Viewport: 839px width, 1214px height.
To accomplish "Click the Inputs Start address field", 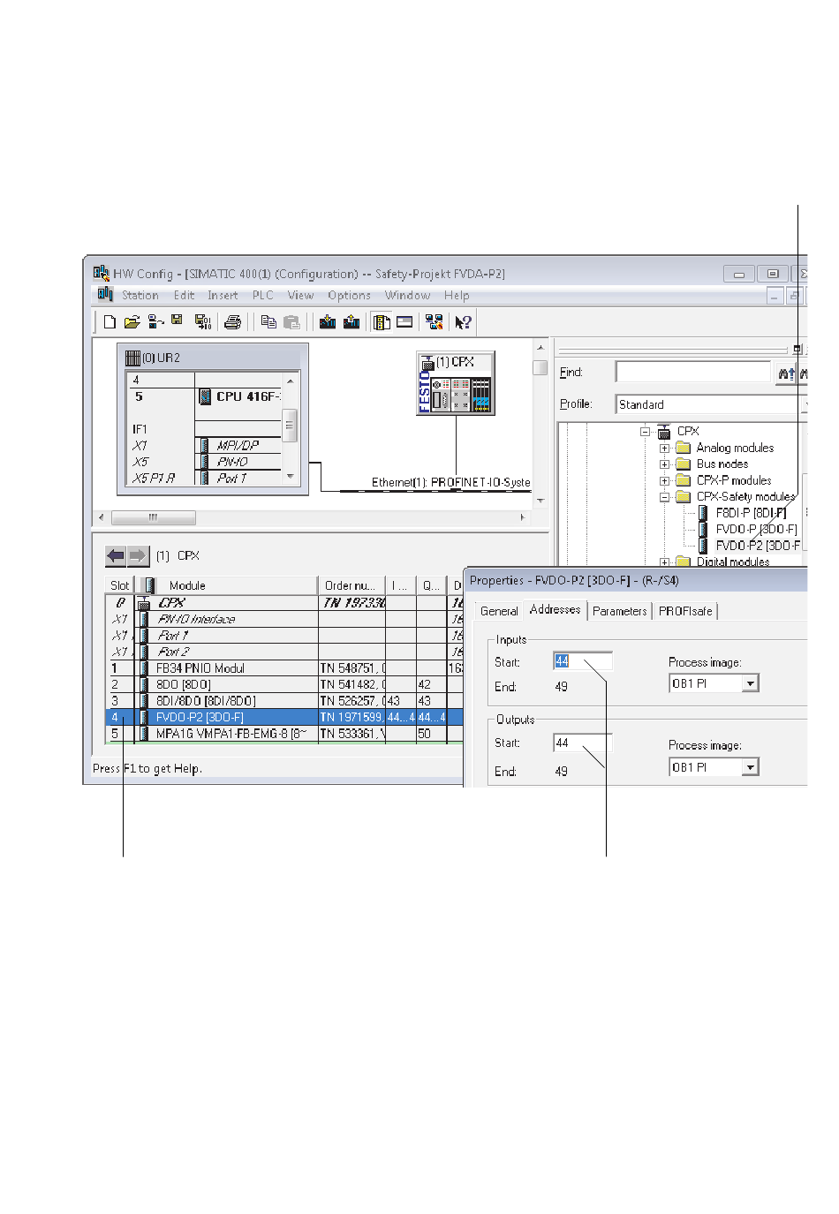I will point(583,661).
